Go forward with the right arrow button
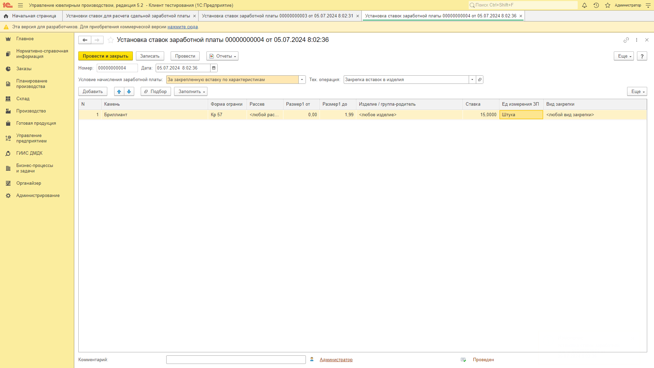 (97, 40)
